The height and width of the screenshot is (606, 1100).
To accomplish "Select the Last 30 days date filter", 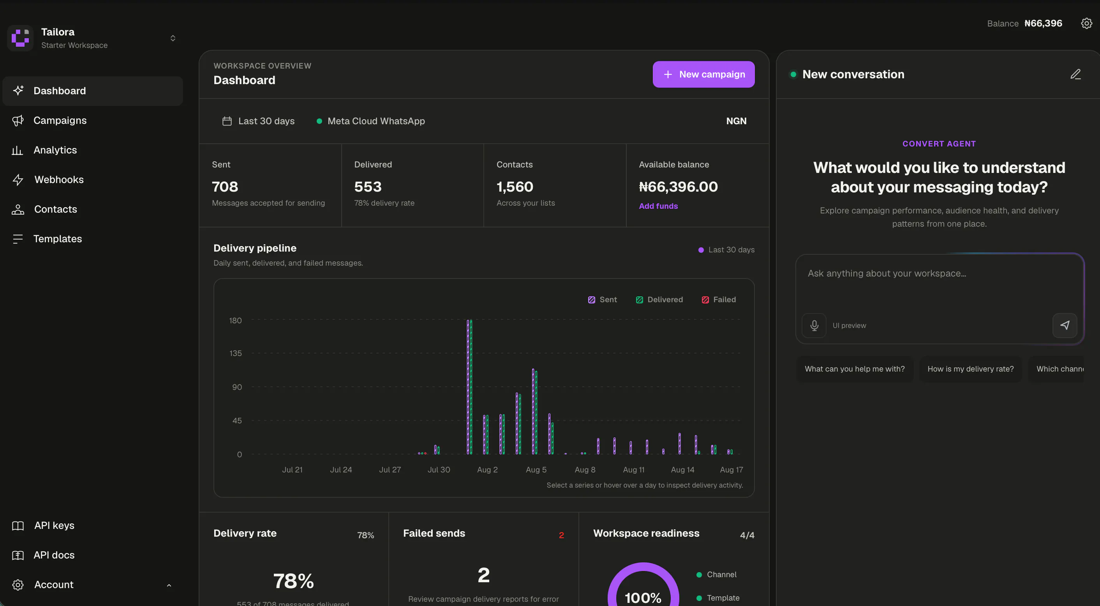I will (x=258, y=121).
